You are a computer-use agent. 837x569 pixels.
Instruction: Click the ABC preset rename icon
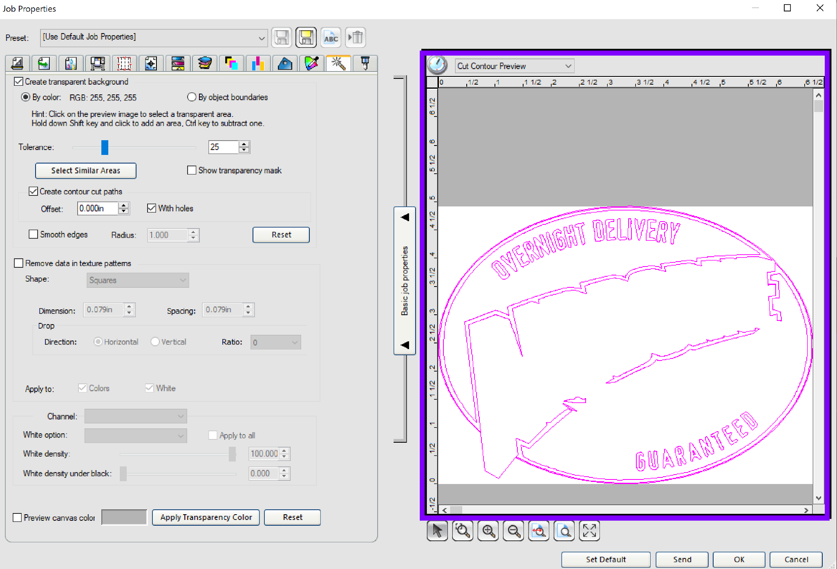pyautogui.click(x=331, y=37)
